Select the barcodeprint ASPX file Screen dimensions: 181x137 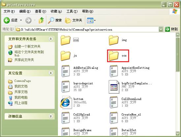[77, 87]
